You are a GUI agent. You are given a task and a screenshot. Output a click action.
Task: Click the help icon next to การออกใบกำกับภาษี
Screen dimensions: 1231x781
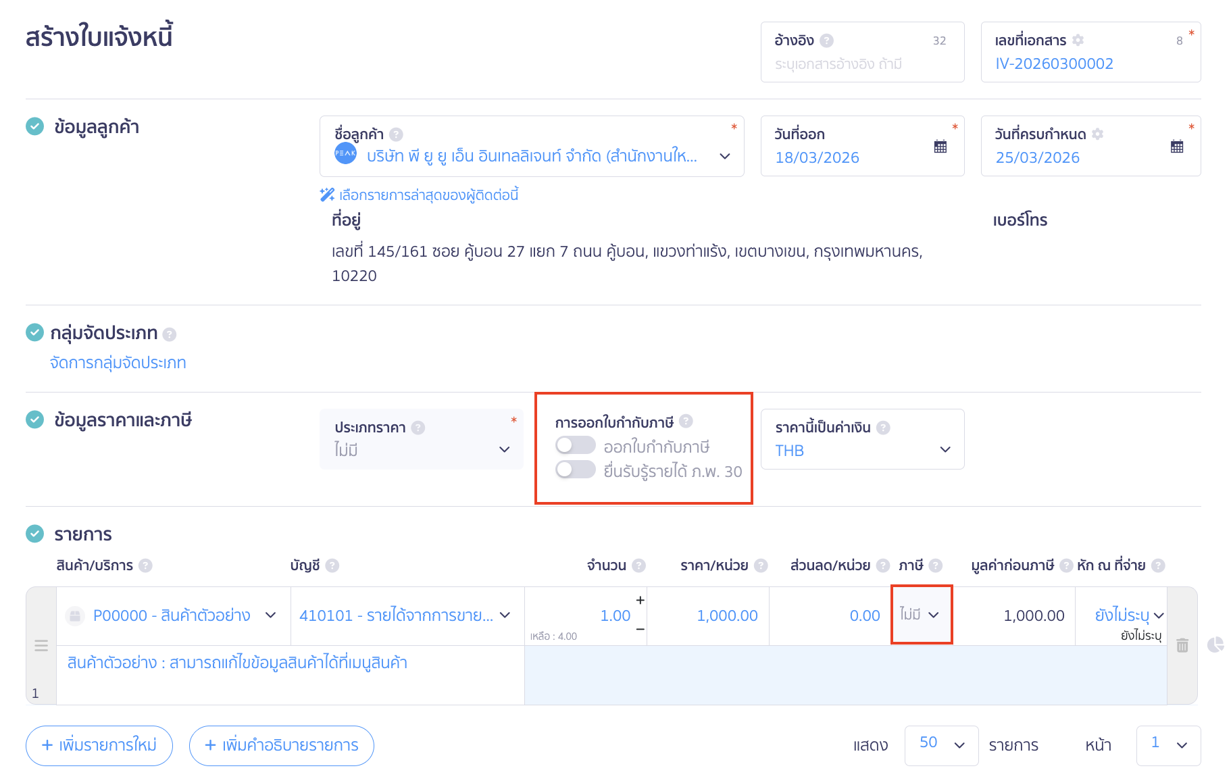pyautogui.click(x=686, y=422)
